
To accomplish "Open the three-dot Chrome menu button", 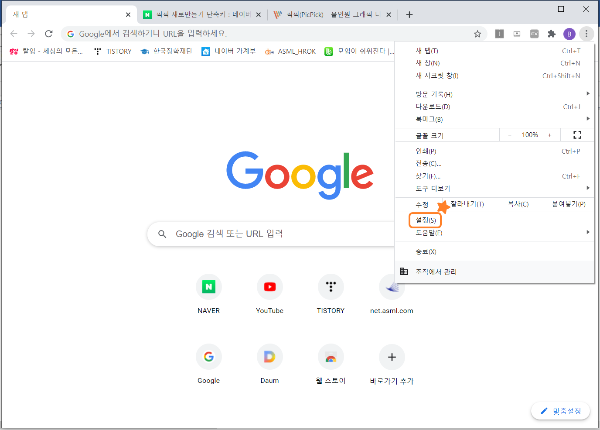I will tap(586, 34).
